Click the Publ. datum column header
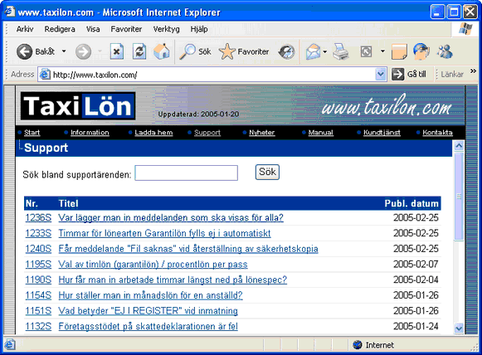The height and width of the screenshot is (355, 482). [x=411, y=203]
